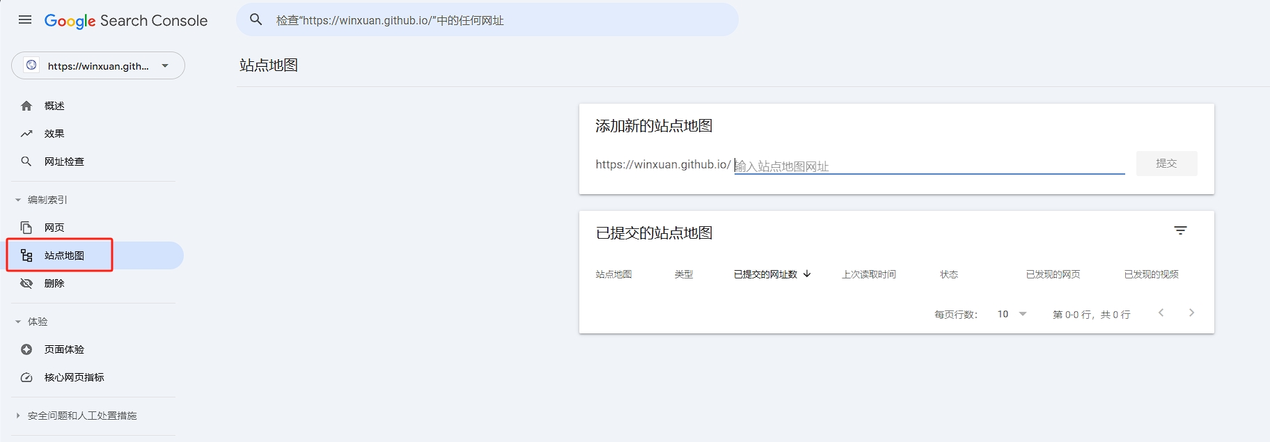Click the 添加新的站点地图 heading
The image size is (1270, 442).
(x=654, y=126)
